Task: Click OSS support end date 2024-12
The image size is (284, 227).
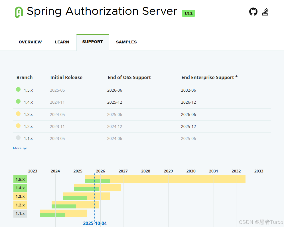Action: [115, 126]
